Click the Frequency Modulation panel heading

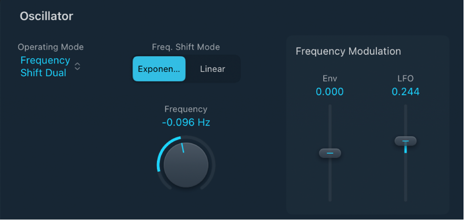coord(348,52)
